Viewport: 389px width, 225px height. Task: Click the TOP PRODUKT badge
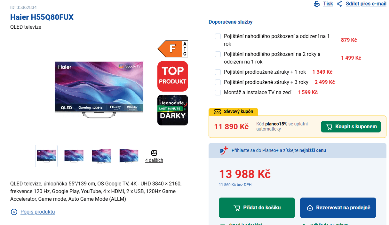172,76
